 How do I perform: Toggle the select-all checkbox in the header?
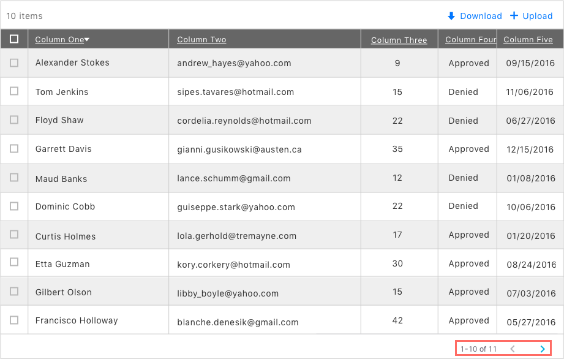[x=14, y=39]
